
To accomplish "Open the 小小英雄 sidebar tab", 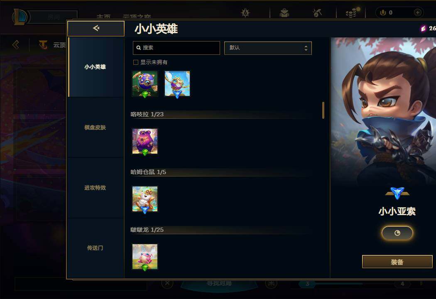I will click(x=95, y=67).
